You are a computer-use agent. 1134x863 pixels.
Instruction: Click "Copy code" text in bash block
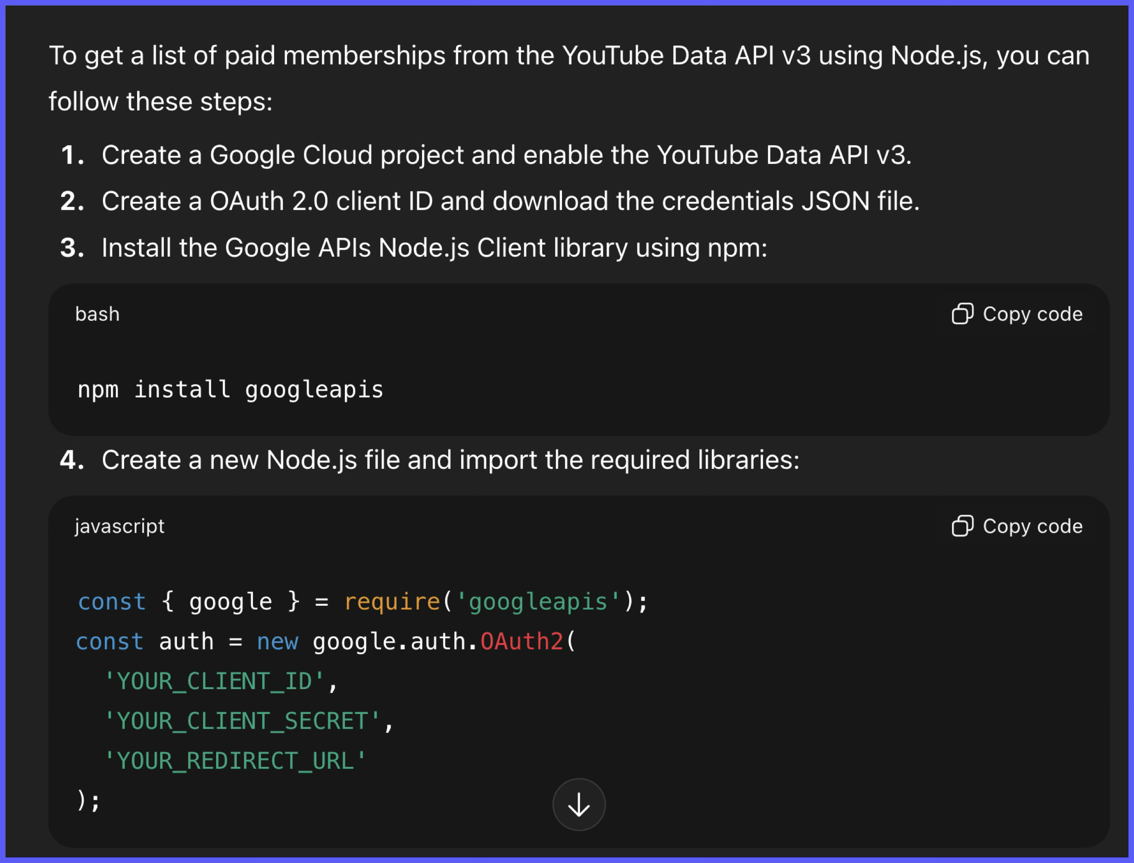click(1032, 313)
